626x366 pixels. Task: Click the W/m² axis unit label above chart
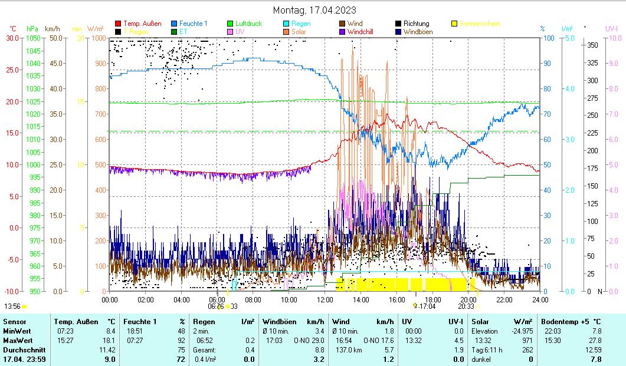95,29
